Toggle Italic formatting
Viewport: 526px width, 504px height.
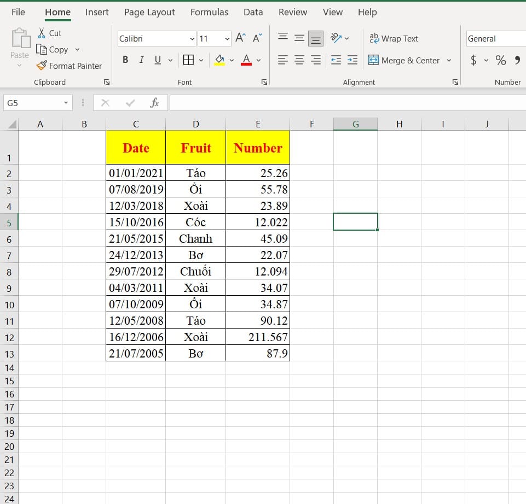pyautogui.click(x=142, y=60)
